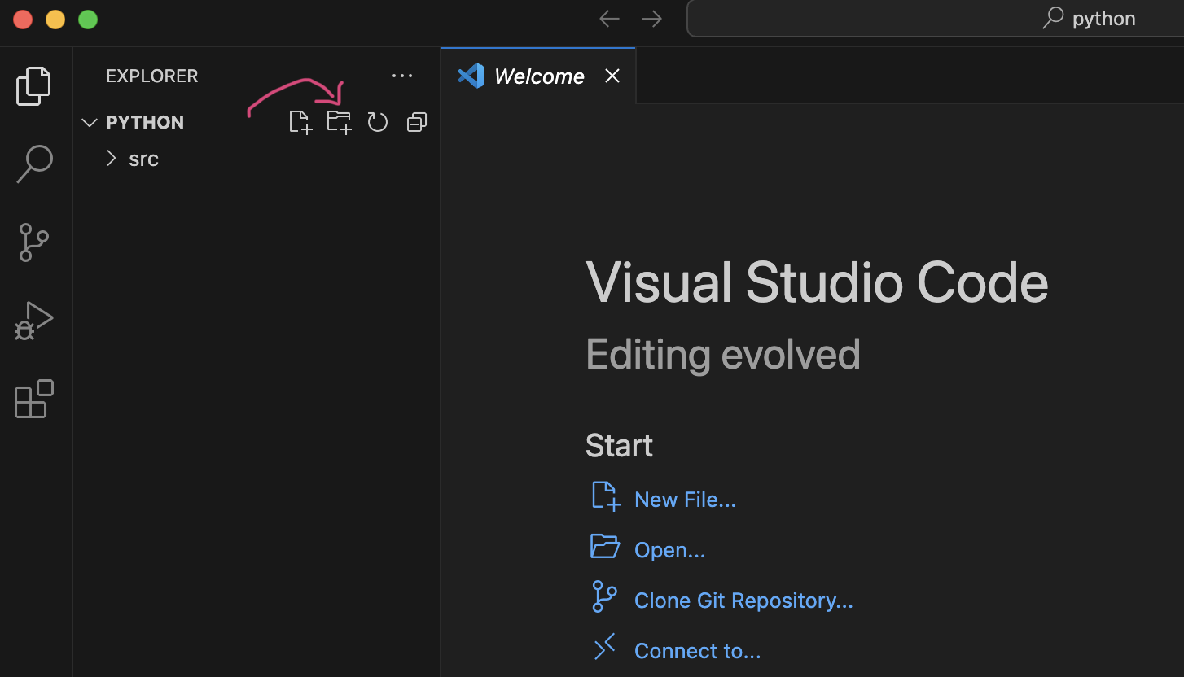Click the python search command bar

pyautogui.click(x=935, y=19)
